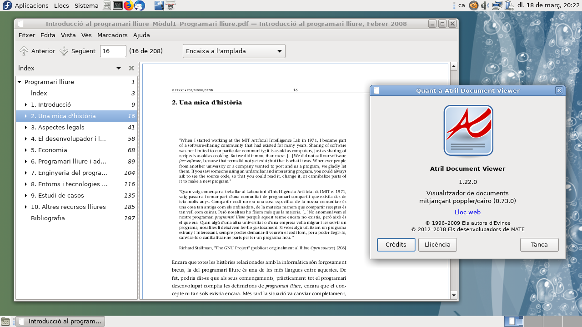
Task: Open the Fedora logo menu icon
Action: tap(7, 5)
